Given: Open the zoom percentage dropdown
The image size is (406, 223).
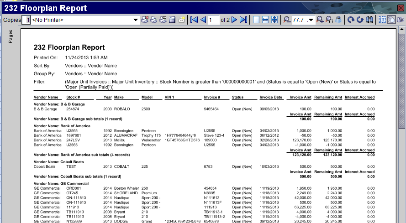Looking at the screenshot, I should (311, 20).
